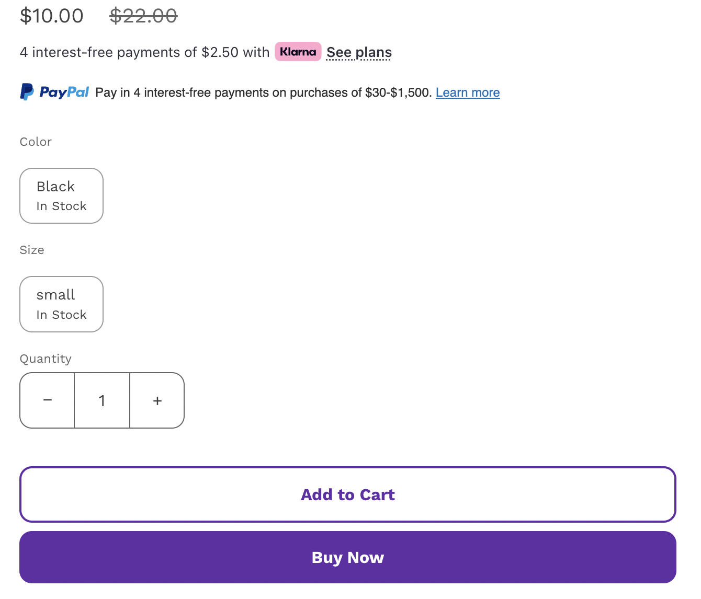Select the small size option

[x=61, y=304]
